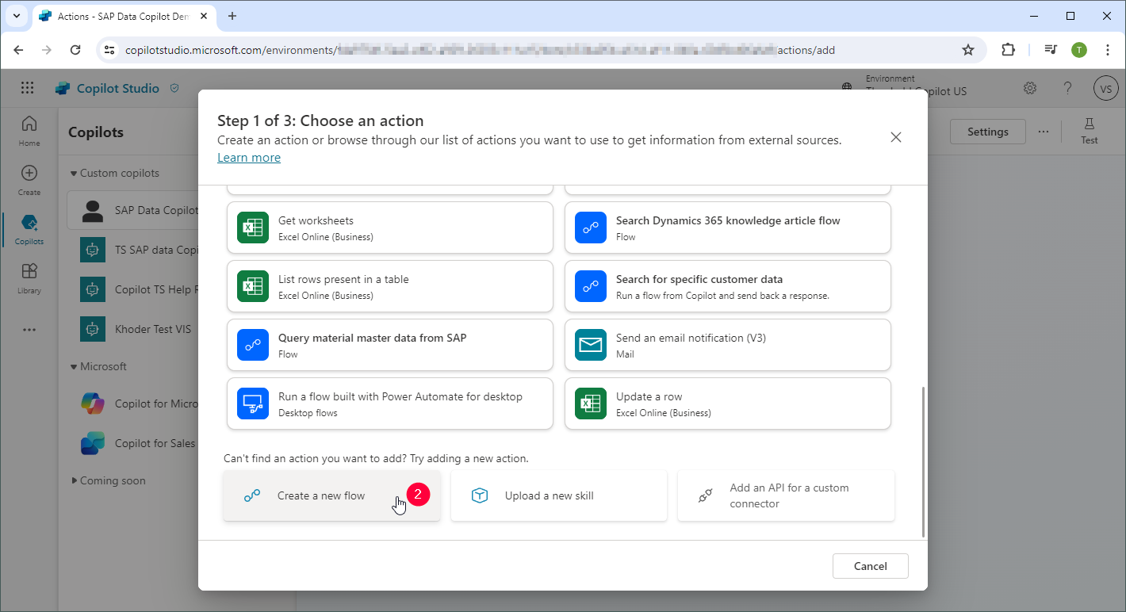Image resolution: width=1126 pixels, height=612 pixels.
Task: Click the List rows Excel icon
Action: [253, 286]
